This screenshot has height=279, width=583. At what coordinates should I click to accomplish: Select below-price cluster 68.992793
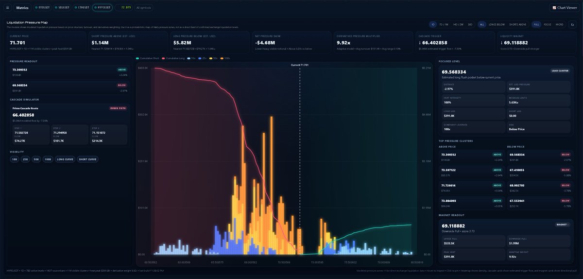coord(540,187)
